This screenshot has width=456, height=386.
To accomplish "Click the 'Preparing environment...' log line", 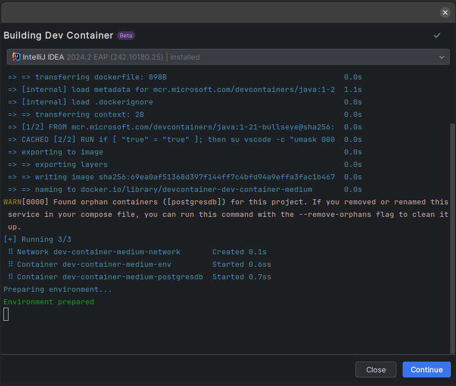I will [57, 289].
